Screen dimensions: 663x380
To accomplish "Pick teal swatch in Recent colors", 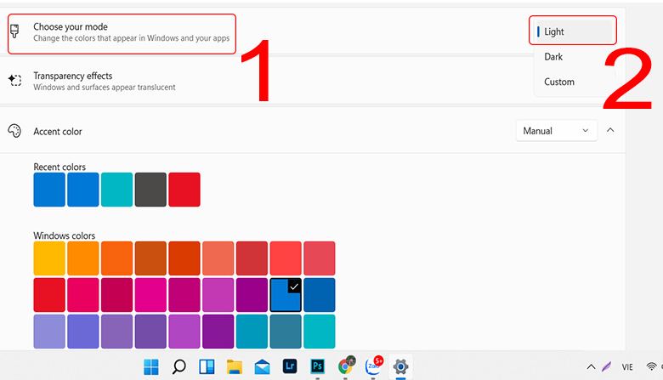I will coord(116,190).
